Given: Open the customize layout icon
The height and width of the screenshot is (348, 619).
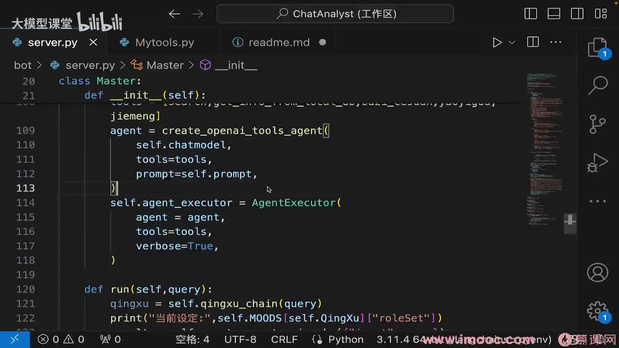Looking at the screenshot, I should pyautogui.click(x=601, y=14).
